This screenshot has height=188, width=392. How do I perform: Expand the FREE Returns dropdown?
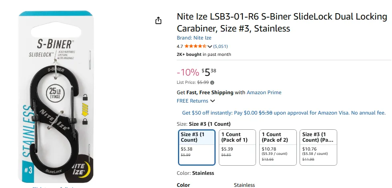coord(212,101)
